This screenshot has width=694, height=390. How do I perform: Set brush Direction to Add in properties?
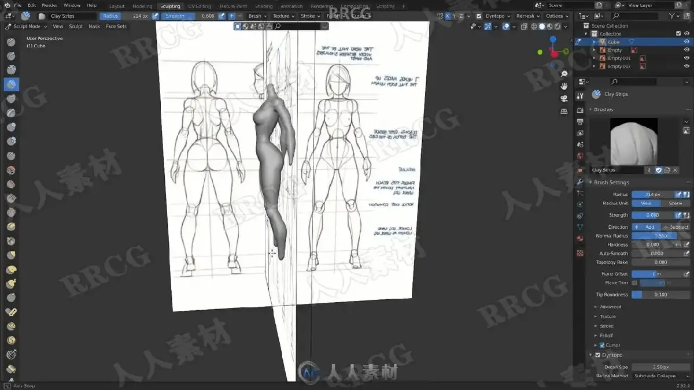click(646, 227)
